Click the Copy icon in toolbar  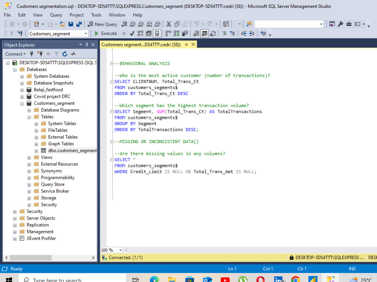pos(177,24)
